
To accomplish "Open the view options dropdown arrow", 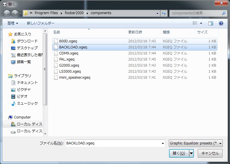I will [201, 23].
